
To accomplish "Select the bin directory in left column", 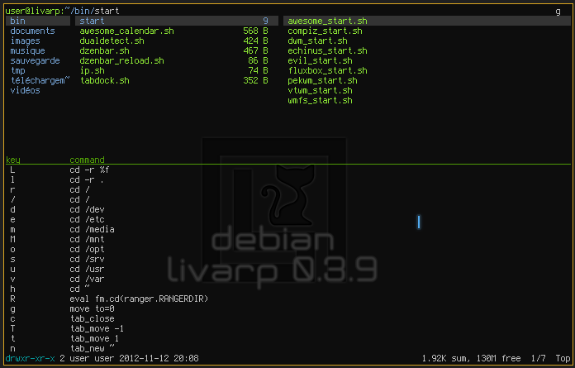I will tap(38, 21).
